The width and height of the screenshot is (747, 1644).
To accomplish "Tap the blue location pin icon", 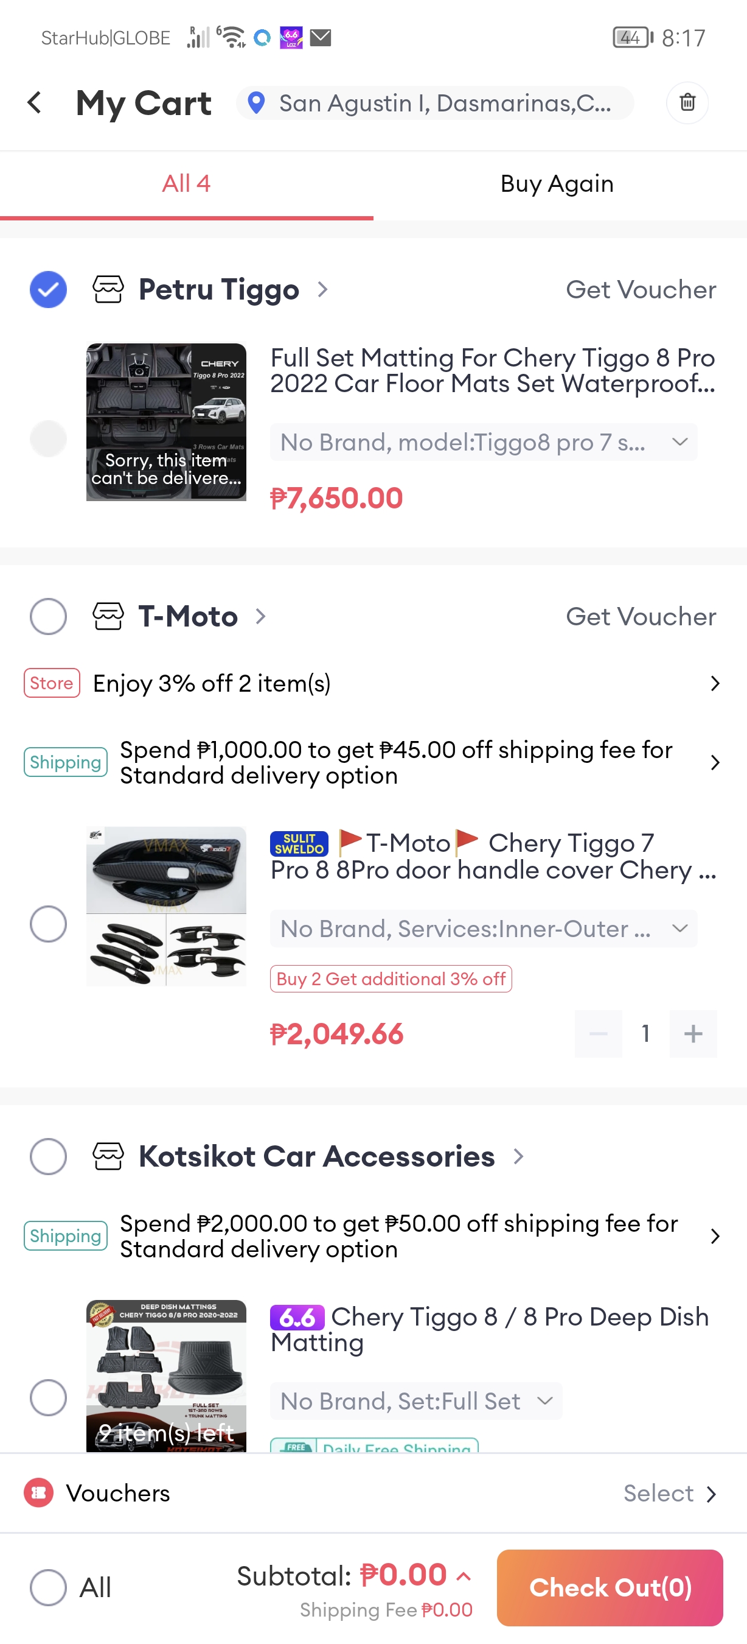I will point(256,103).
